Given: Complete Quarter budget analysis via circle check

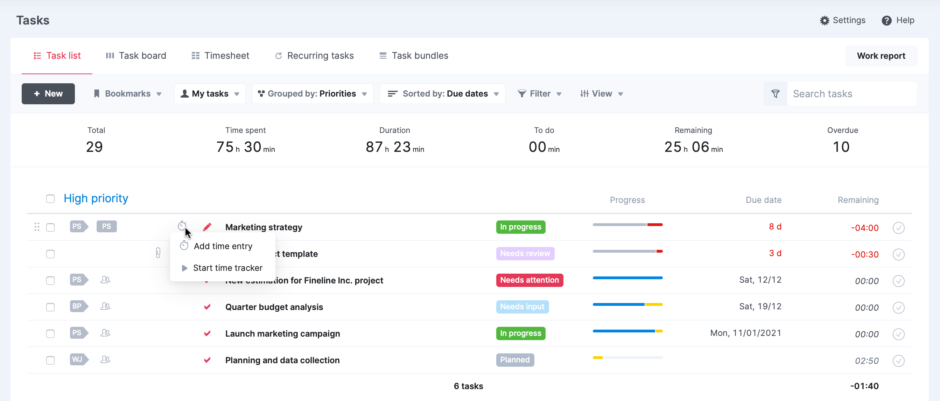Looking at the screenshot, I should tap(898, 308).
